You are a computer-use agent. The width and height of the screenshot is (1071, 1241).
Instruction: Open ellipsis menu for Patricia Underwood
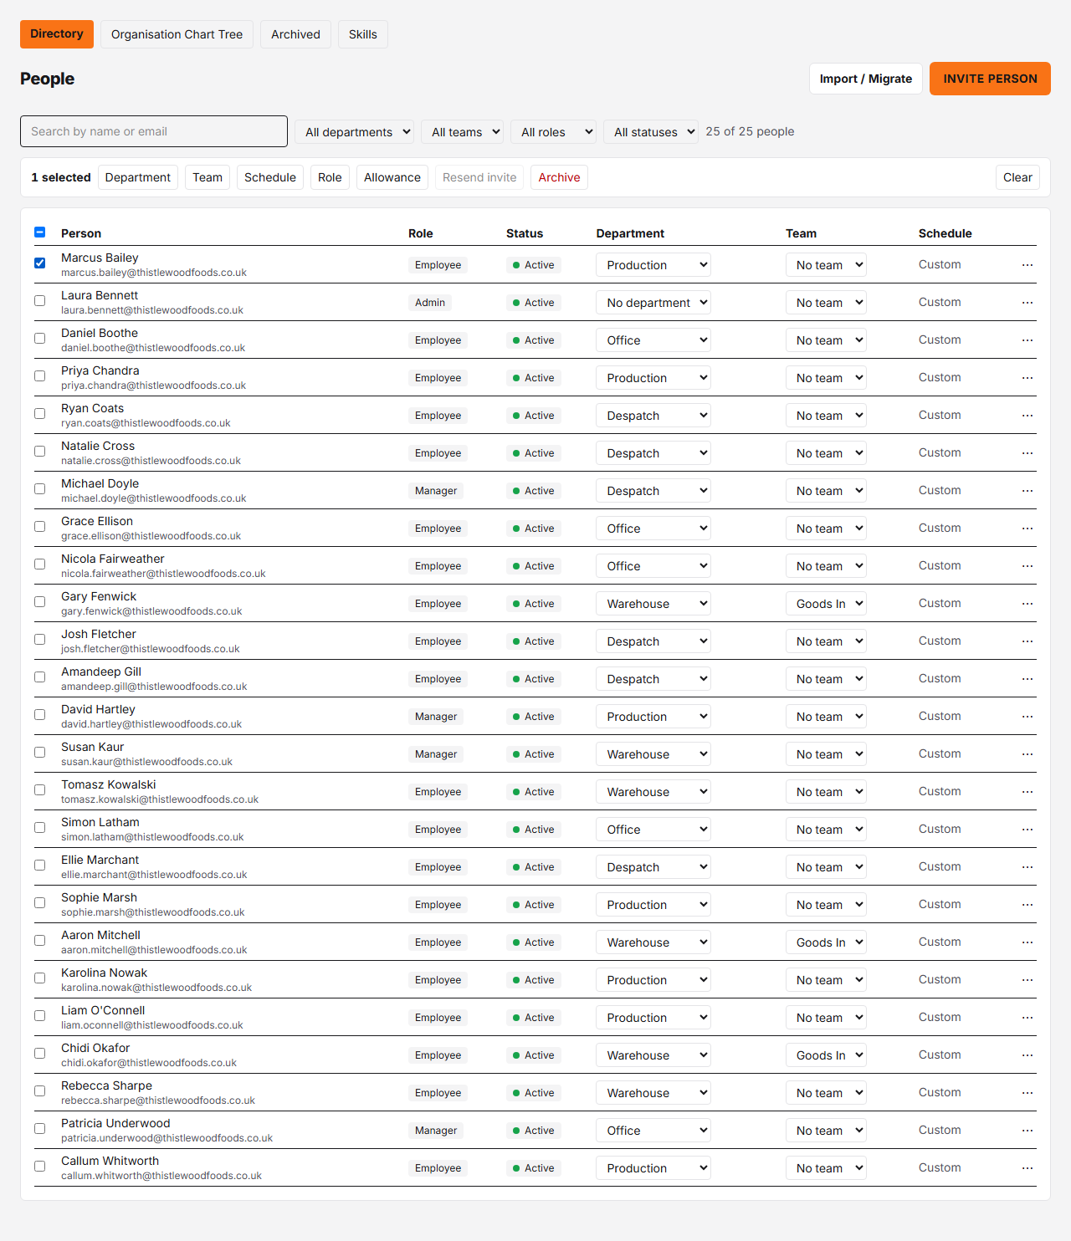coord(1027,1131)
